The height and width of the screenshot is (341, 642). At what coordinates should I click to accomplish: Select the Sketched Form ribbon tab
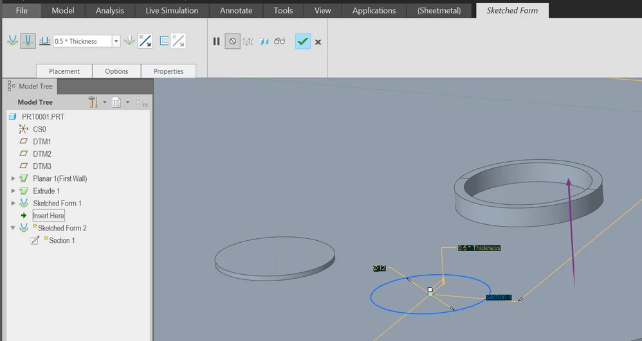click(x=512, y=11)
